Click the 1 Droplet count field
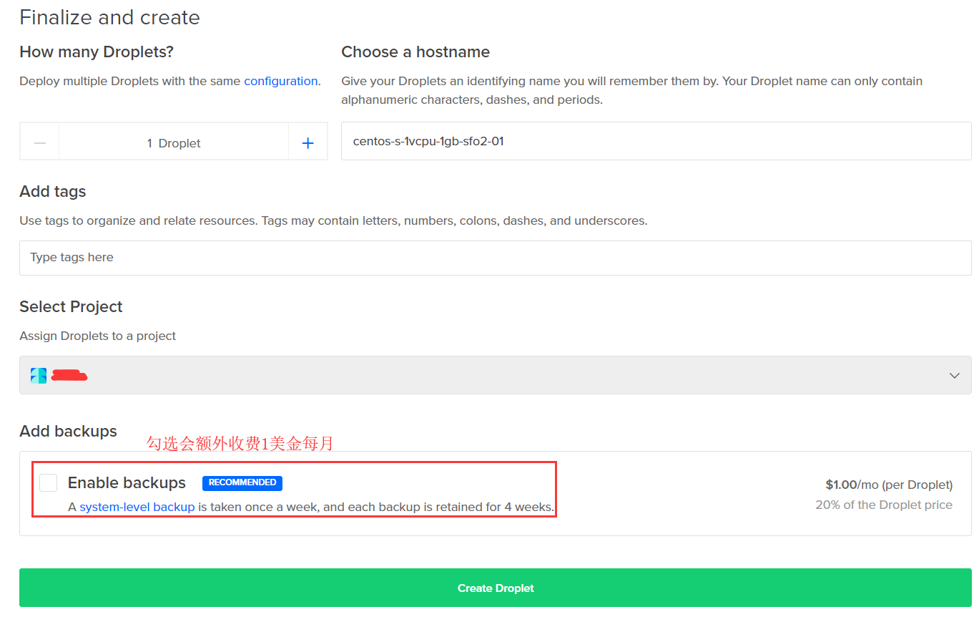979x617 pixels. click(174, 143)
